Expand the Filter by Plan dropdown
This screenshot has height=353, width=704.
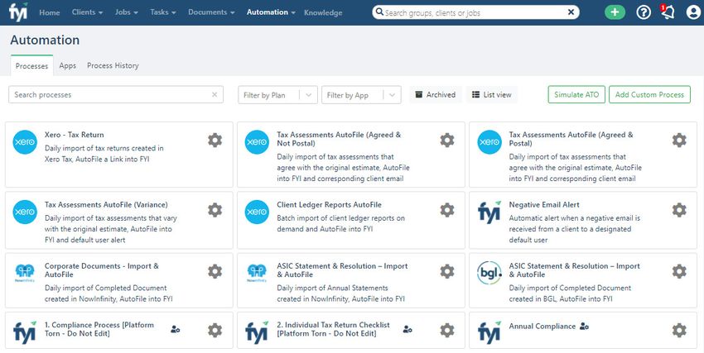point(277,95)
